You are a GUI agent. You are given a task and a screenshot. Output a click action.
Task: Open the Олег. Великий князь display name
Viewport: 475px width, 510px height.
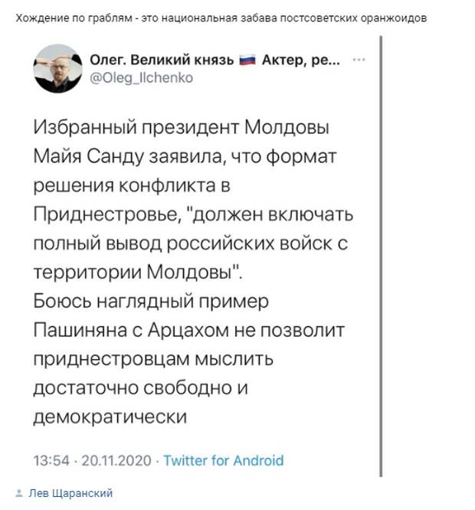(162, 60)
